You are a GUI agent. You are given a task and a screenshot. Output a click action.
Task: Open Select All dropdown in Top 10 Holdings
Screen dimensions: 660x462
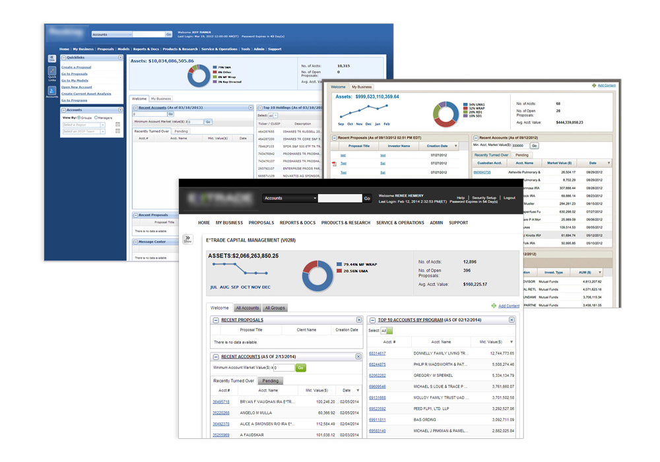point(273,115)
